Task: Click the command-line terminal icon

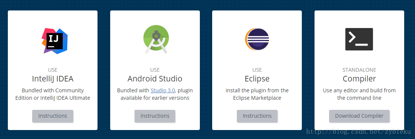Action: 359,39
